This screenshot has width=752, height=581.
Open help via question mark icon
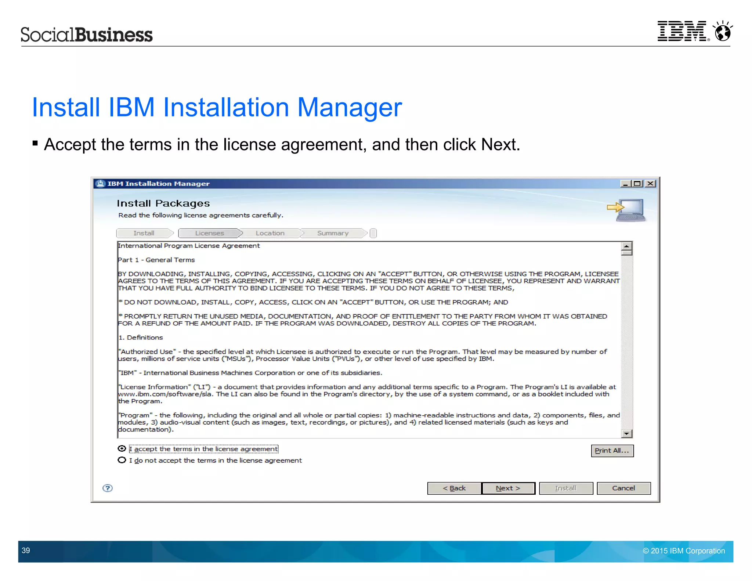click(x=108, y=488)
